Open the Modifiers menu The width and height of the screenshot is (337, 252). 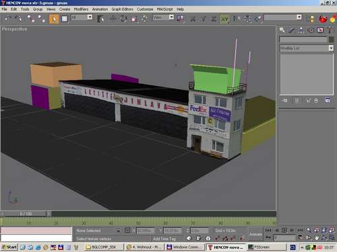point(81,9)
